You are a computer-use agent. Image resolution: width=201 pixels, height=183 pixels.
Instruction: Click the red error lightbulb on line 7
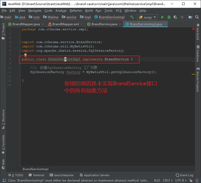pyautogui.click(x=25, y=55)
